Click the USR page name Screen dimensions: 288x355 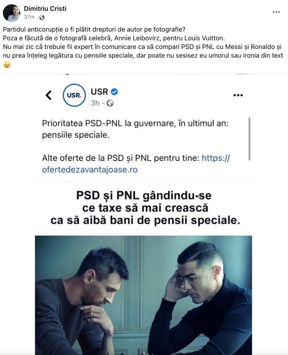99,92
